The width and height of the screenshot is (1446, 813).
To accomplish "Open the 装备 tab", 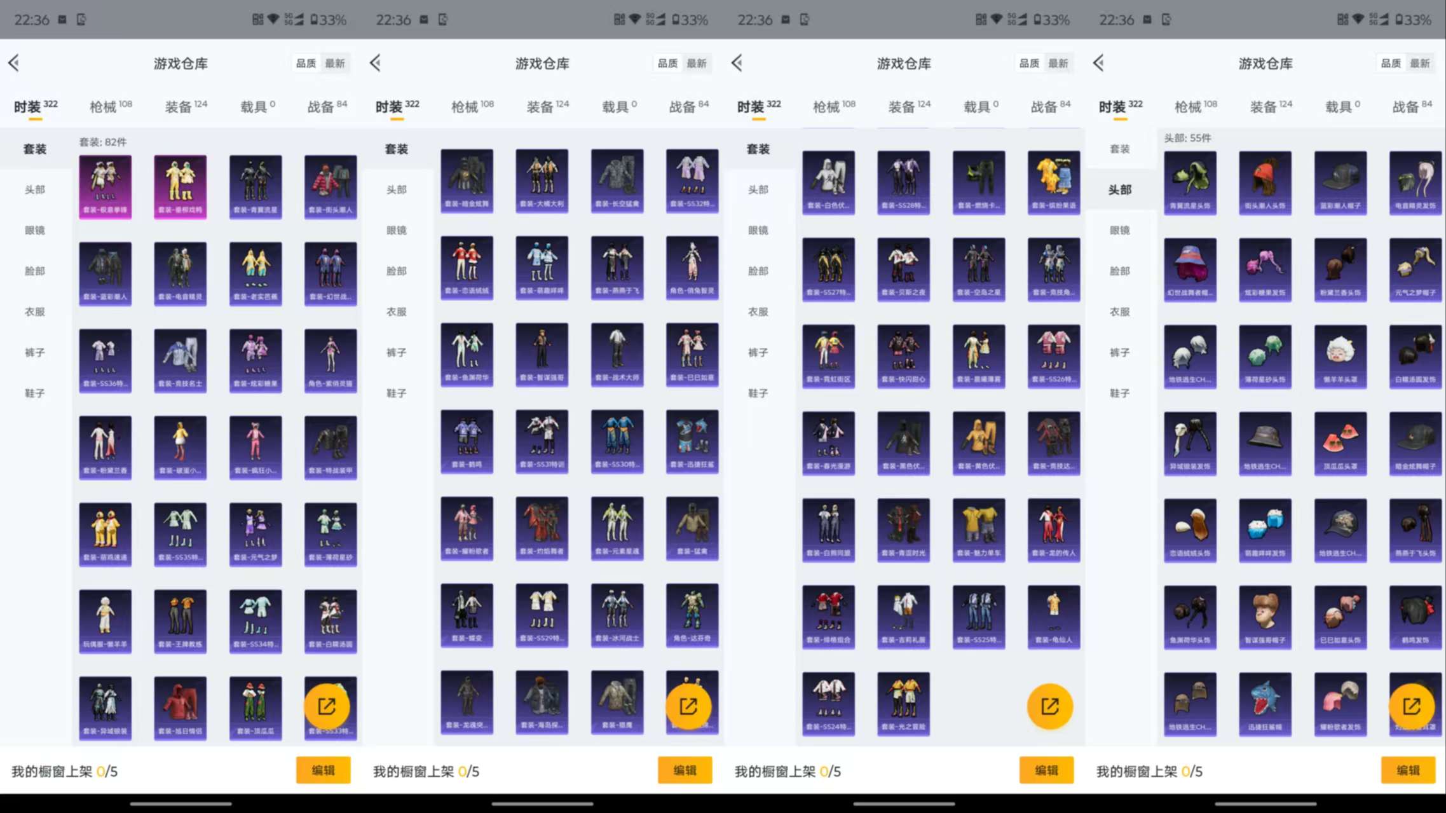I will coord(179,106).
